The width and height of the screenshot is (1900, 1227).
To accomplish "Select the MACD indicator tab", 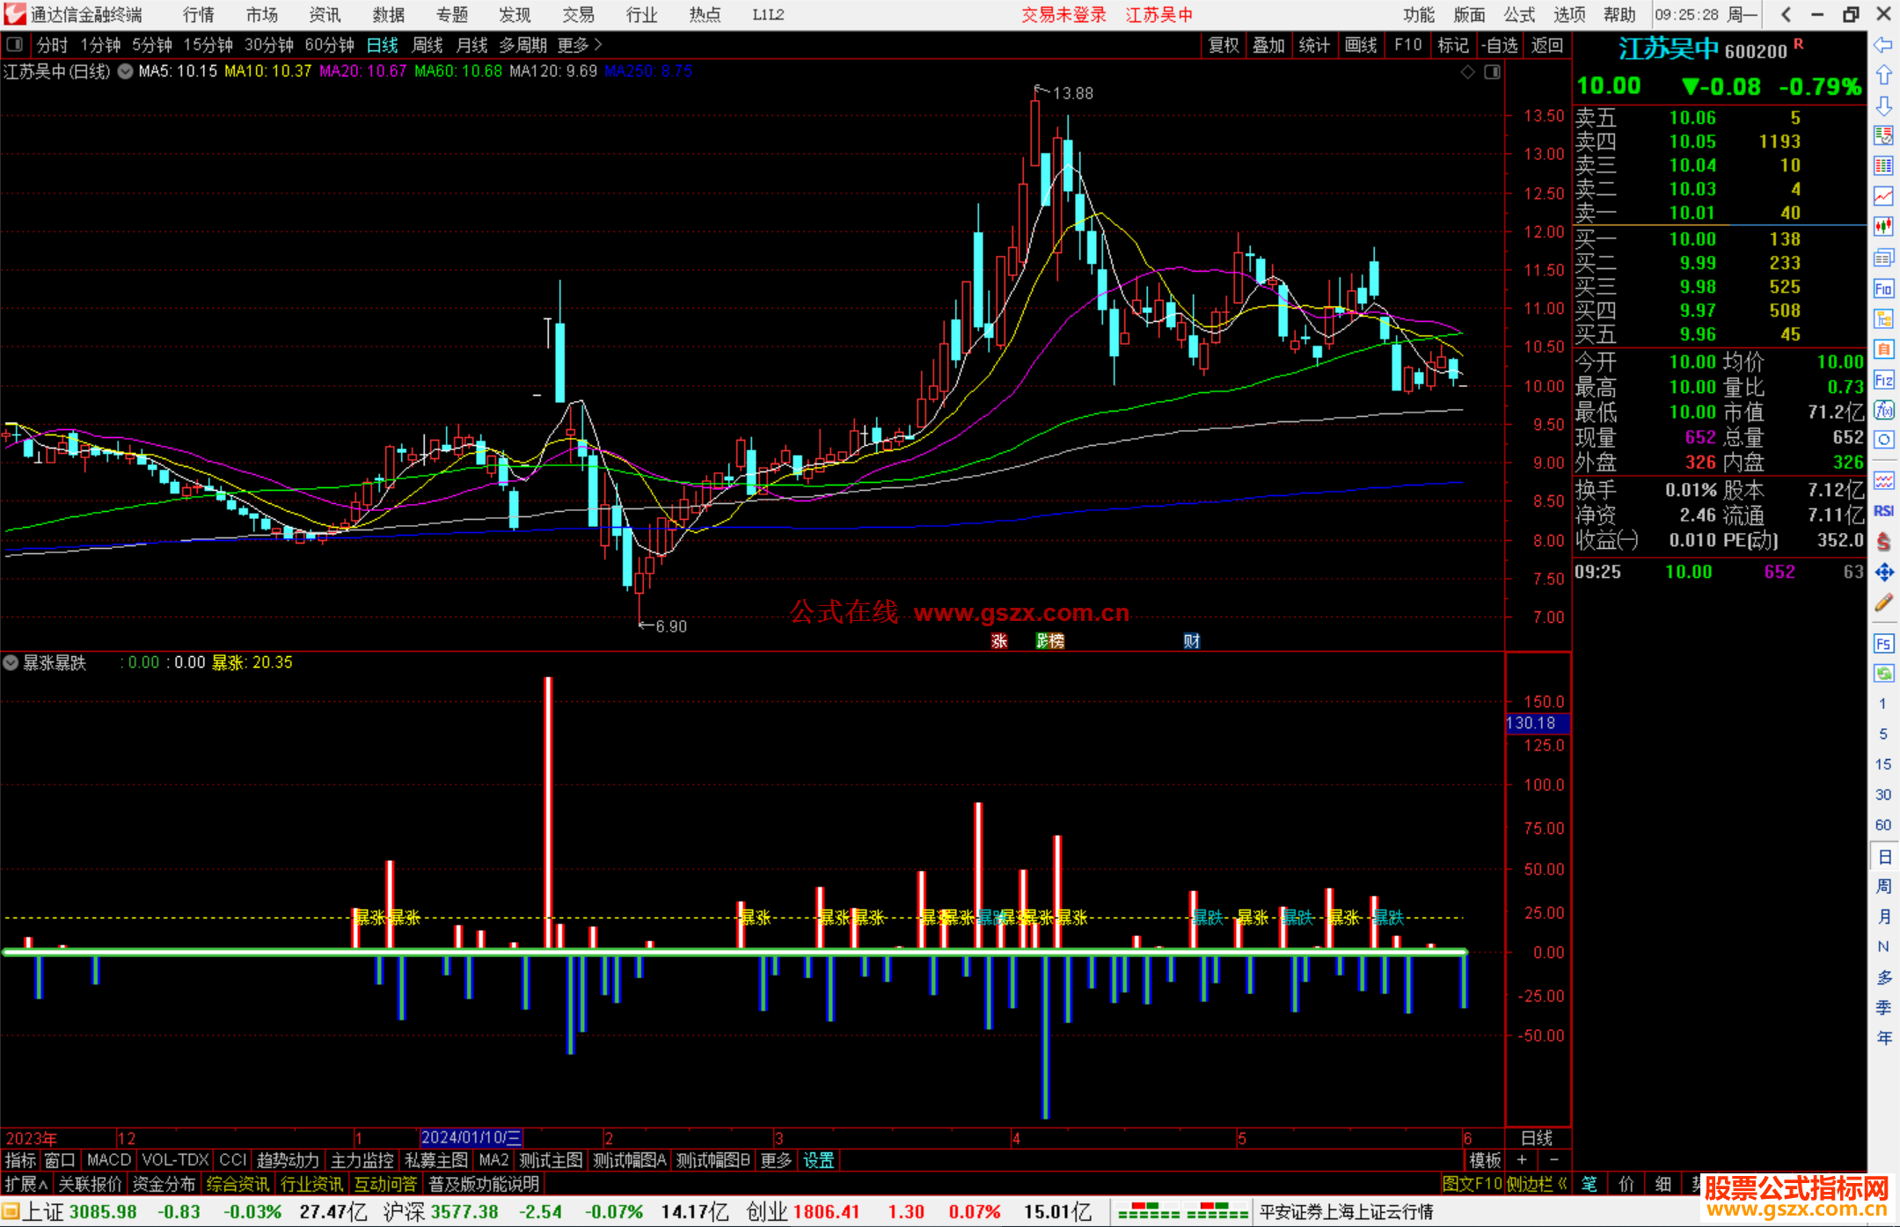I will (x=109, y=1160).
